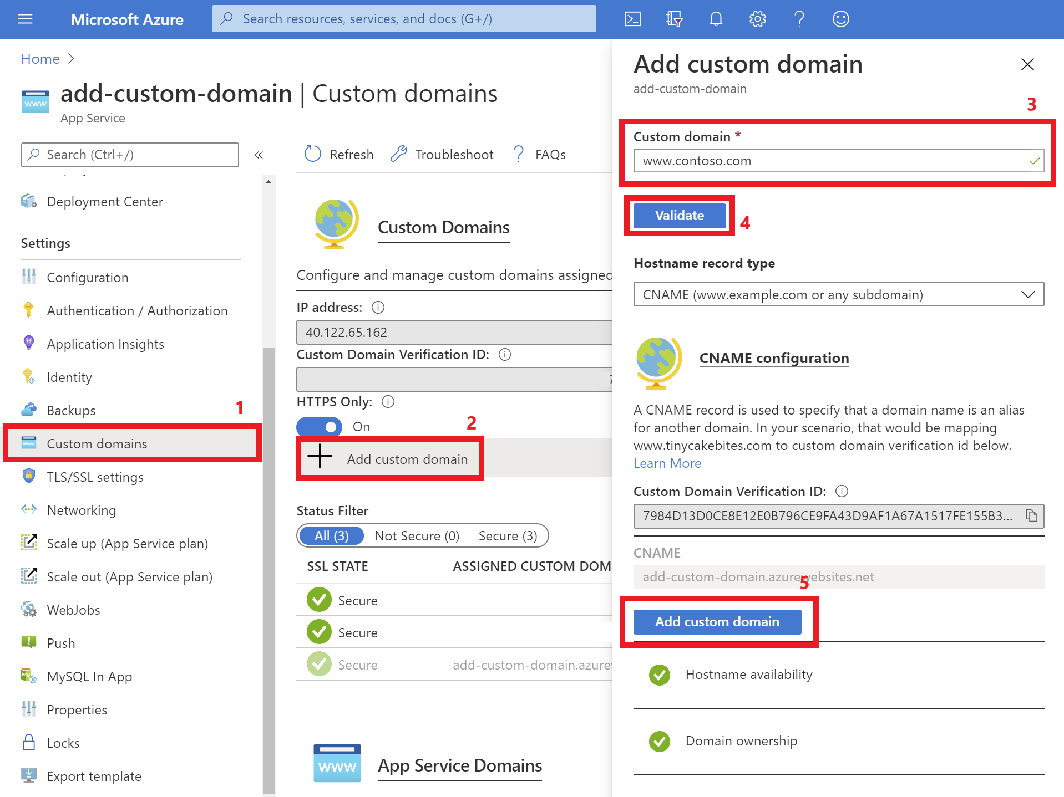Open Troubleshoot for custom domains
1064x797 pixels.
click(x=442, y=154)
